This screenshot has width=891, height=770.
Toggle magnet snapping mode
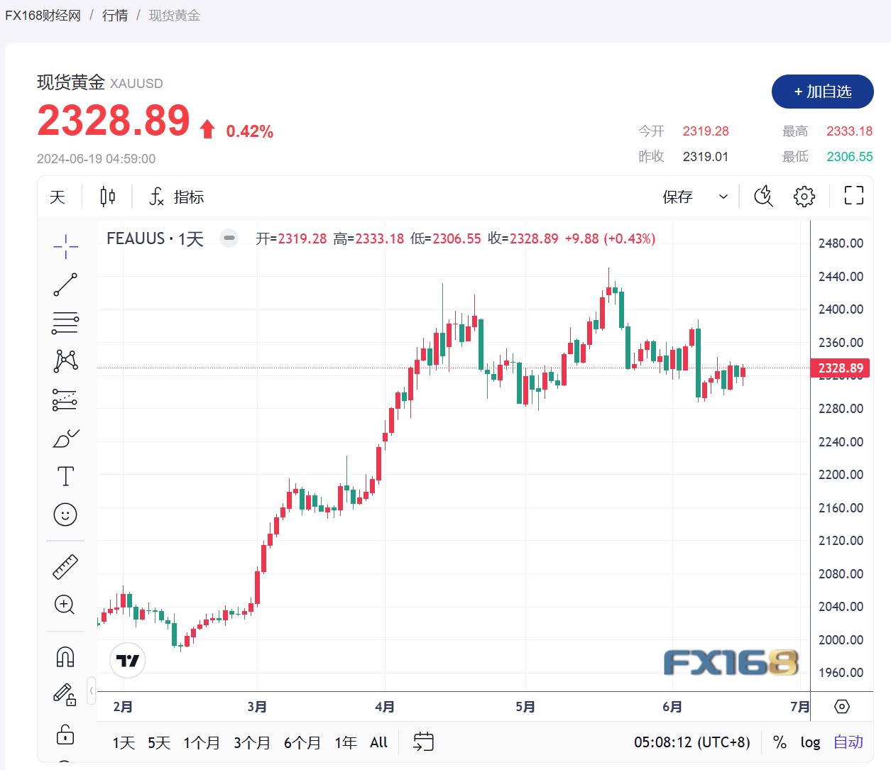(65, 656)
